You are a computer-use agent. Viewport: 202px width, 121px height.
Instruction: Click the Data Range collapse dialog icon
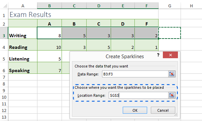[172, 74]
